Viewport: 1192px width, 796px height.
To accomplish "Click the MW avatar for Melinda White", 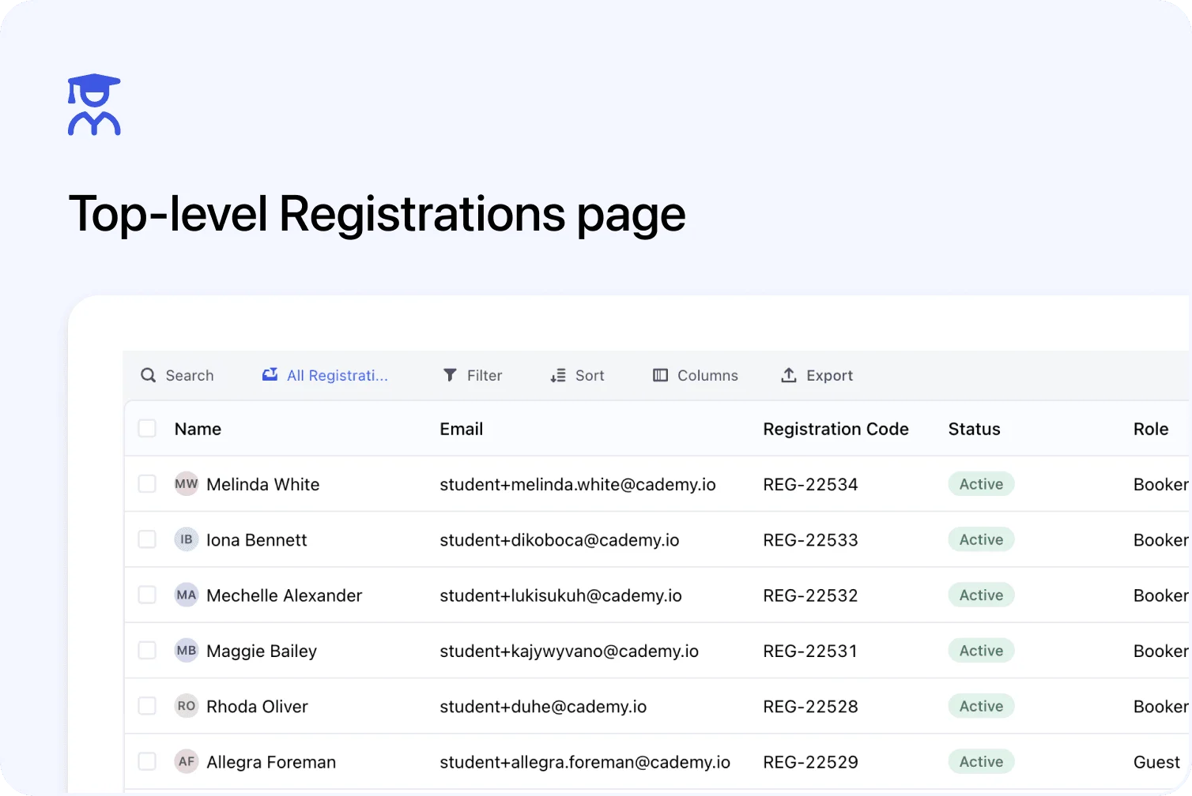I will [187, 483].
